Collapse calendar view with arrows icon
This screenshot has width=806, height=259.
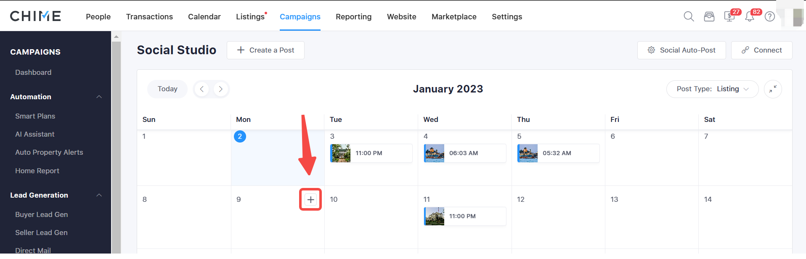click(773, 89)
